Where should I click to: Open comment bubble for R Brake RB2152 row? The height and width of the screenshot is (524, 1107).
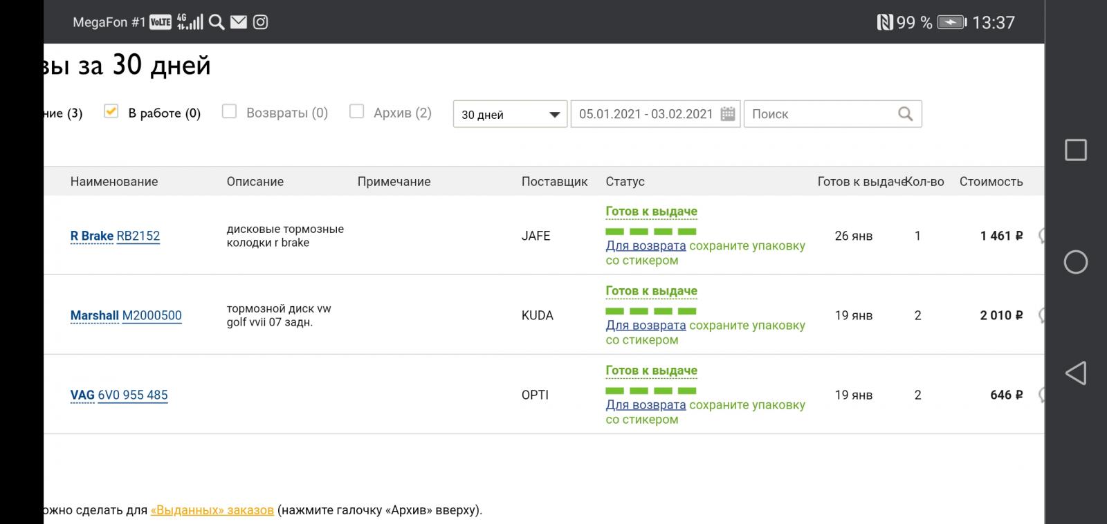click(x=1041, y=236)
